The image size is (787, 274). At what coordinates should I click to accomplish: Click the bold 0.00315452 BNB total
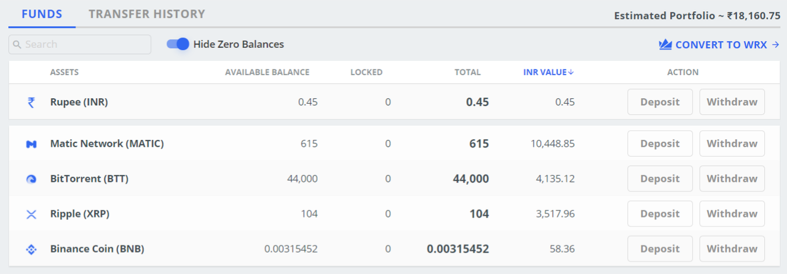point(458,249)
